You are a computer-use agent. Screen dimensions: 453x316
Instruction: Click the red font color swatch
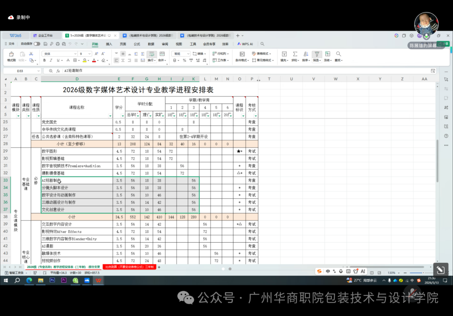point(94,61)
